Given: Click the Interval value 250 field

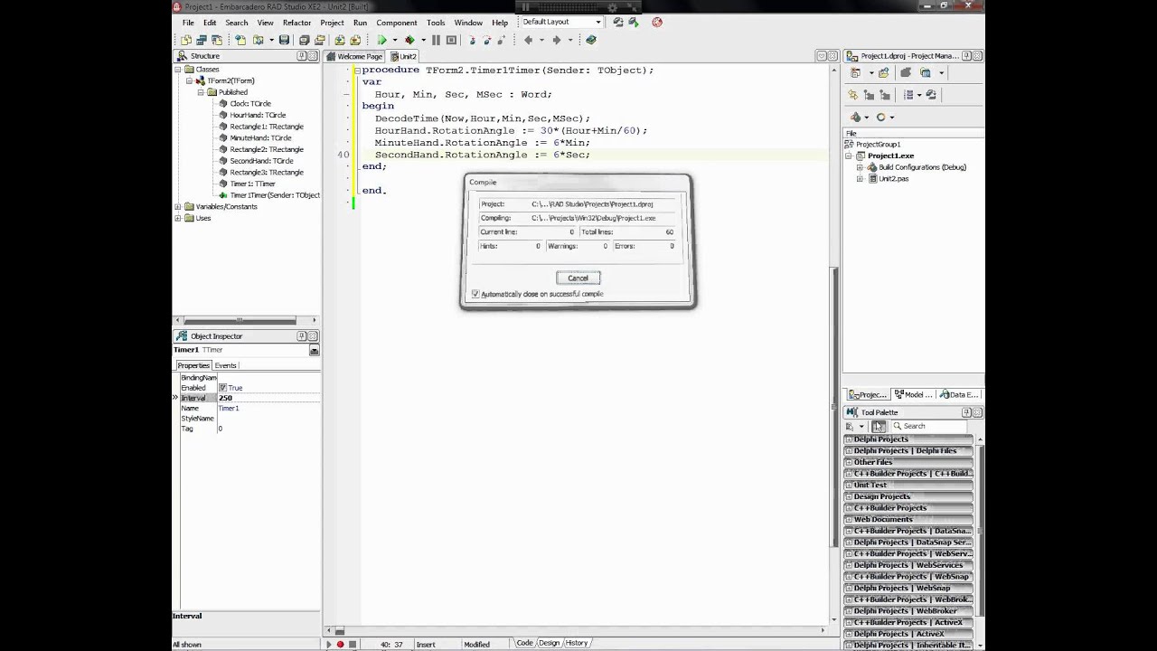Looking at the screenshot, I should [x=268, y=398].
